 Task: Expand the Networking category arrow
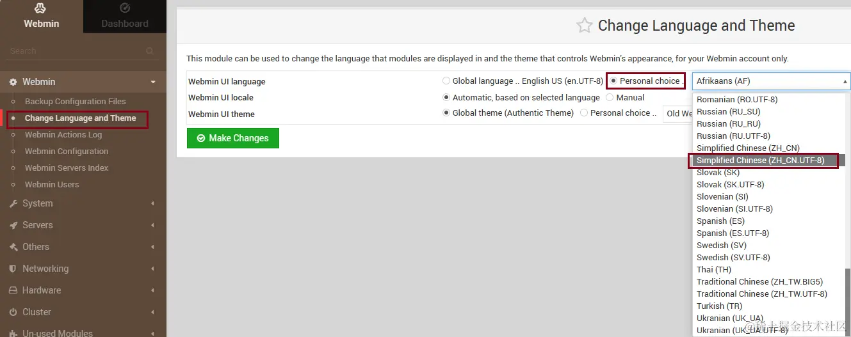pos(153,269)
